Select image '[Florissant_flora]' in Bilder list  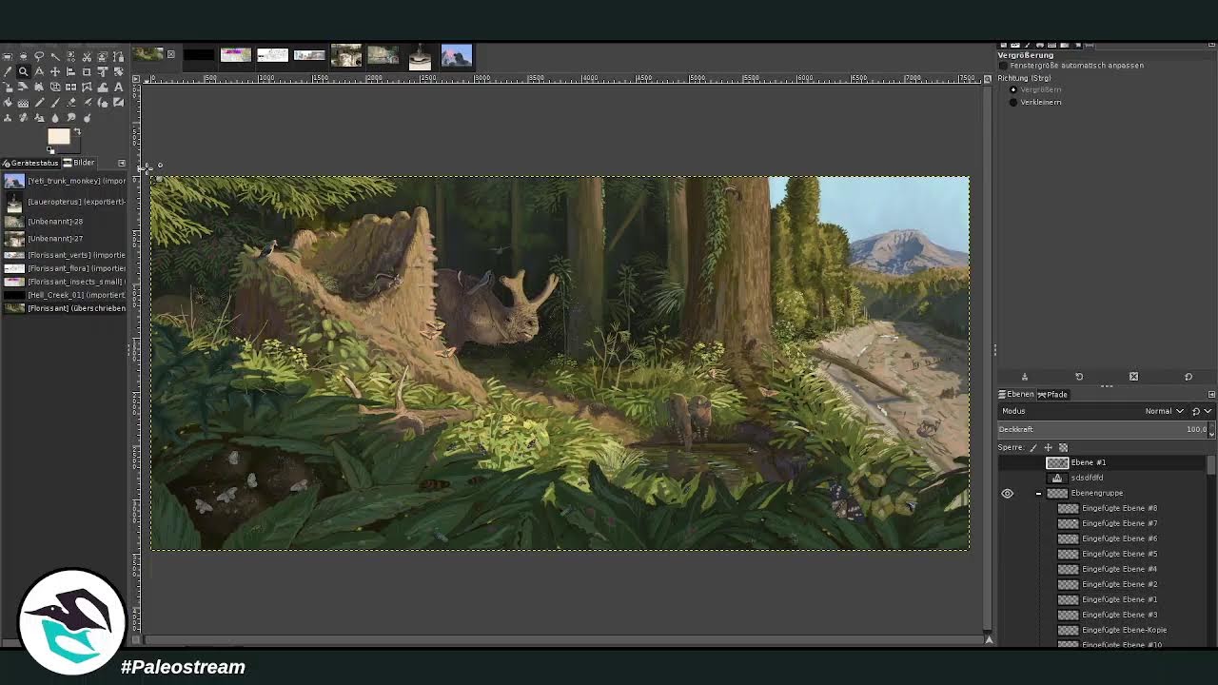point(65,268)
